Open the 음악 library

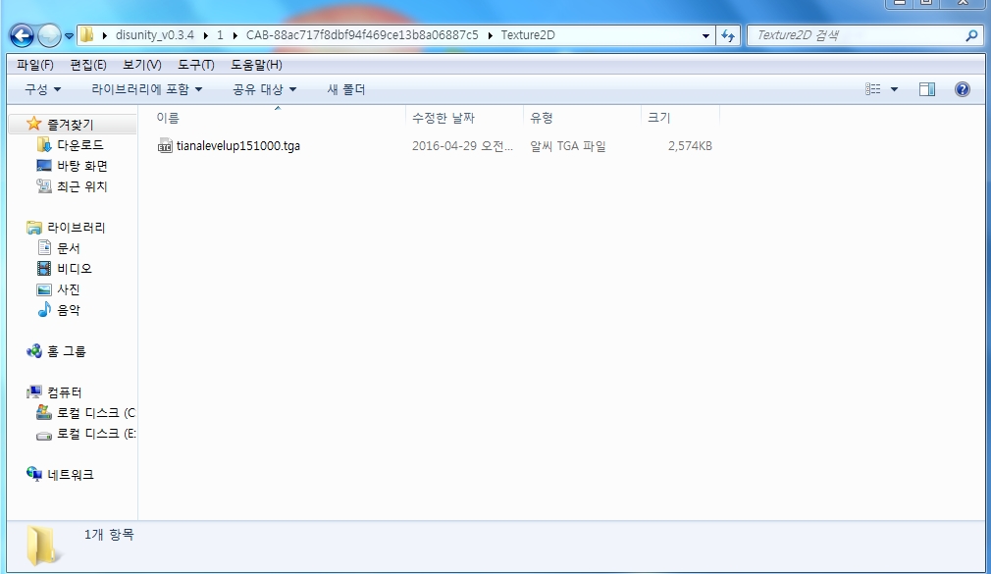pos(69,310)
